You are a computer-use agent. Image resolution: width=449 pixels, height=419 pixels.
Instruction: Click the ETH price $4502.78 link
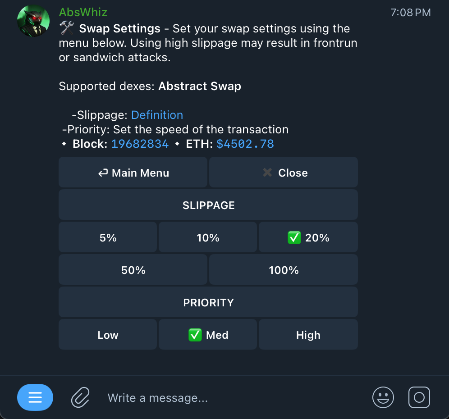(x=245, y=144)
